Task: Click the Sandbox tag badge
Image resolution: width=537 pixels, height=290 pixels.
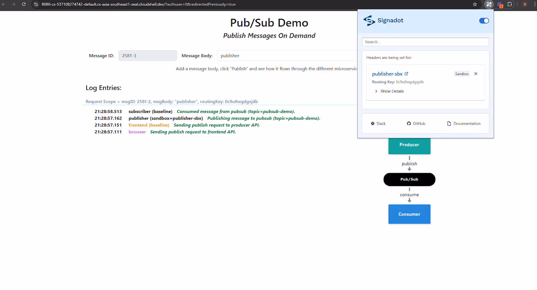Action: [462, 74]
